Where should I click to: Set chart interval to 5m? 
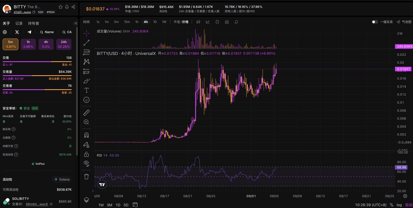click(x=116, y=22)
